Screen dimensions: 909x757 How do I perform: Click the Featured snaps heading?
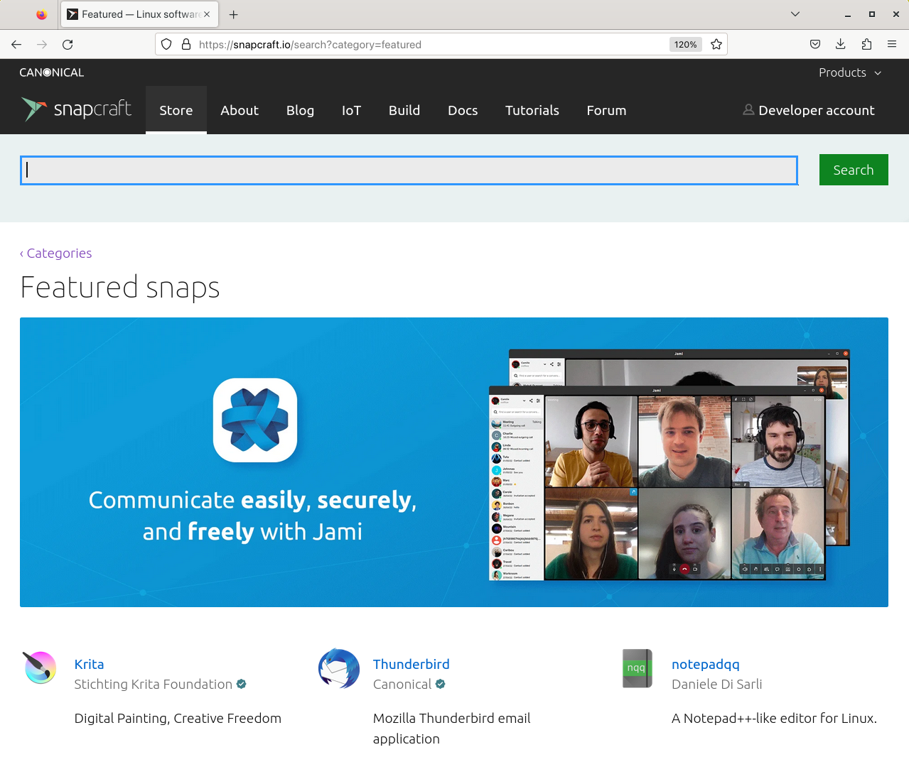coord(119,287)
